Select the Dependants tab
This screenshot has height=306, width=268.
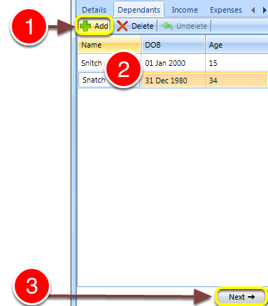coord(139,10)
